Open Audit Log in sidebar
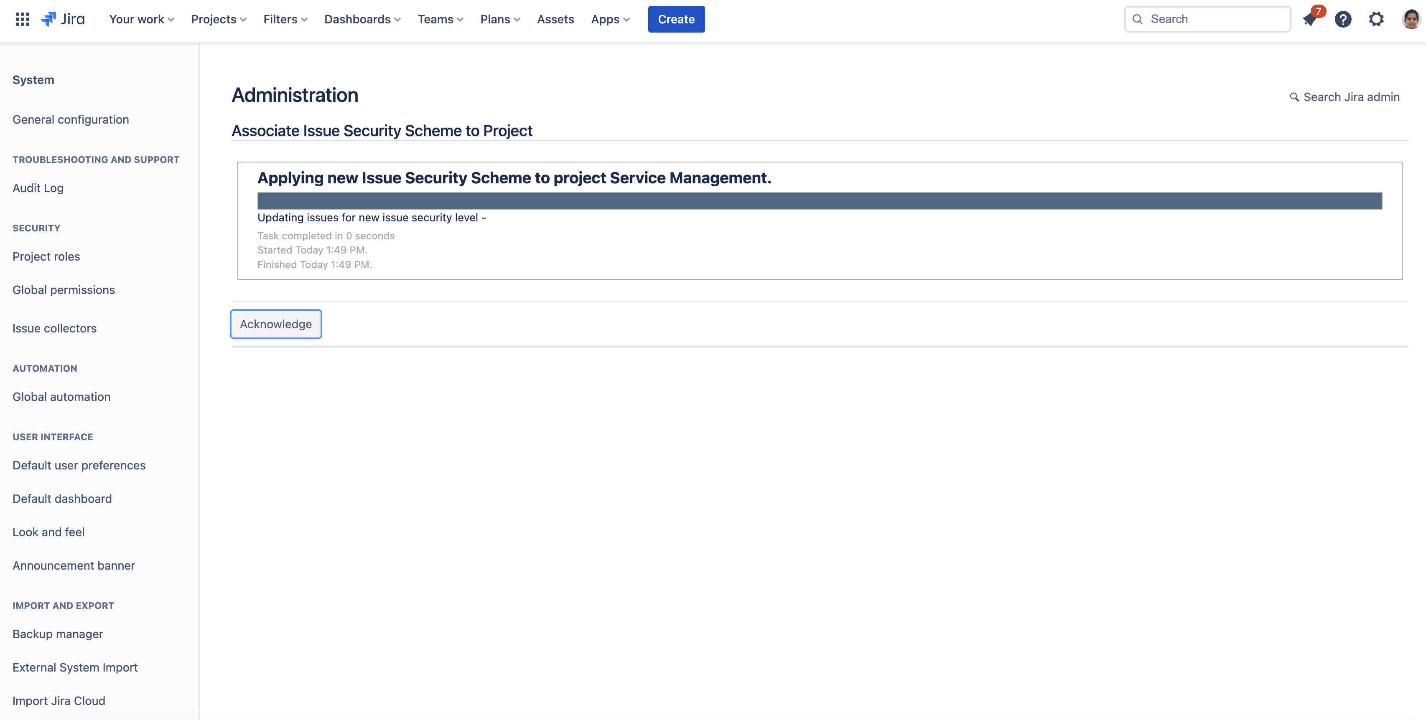The height and width of the screenshot is (720, 1426). pos(38,188)
